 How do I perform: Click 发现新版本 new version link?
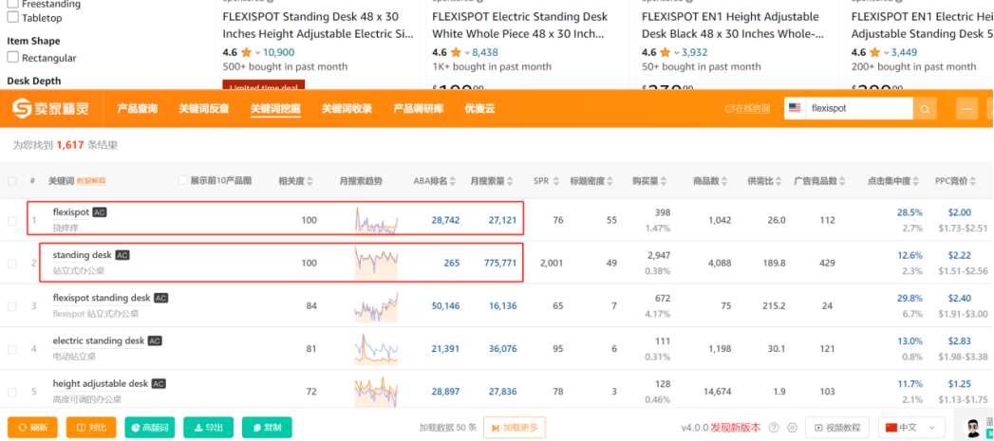point(738,428)
